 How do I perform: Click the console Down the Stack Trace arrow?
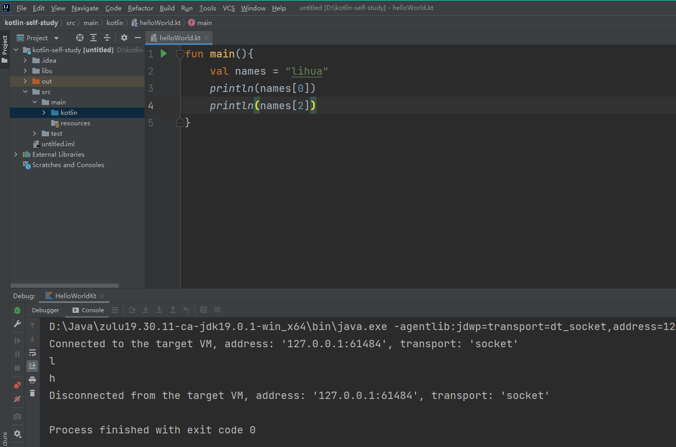32,339
